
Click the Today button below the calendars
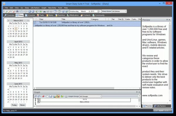click(14, 105)
